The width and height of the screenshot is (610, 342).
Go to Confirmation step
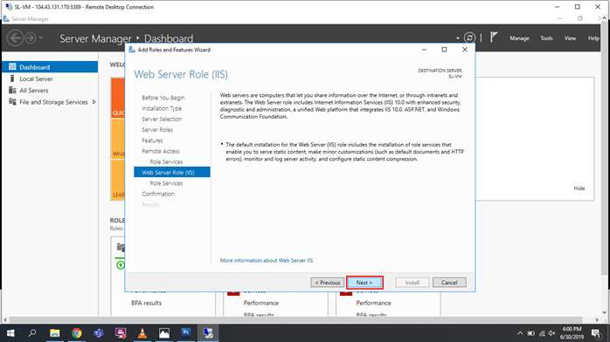tap(158, 194)
